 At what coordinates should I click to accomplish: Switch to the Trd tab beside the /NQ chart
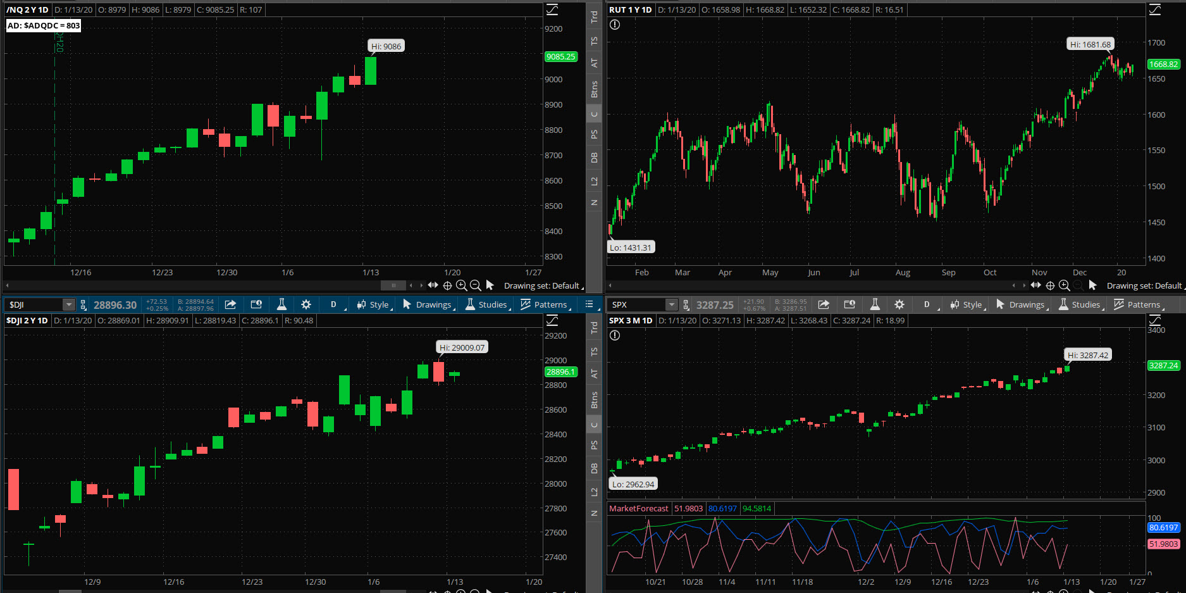[x=594, y=17]
